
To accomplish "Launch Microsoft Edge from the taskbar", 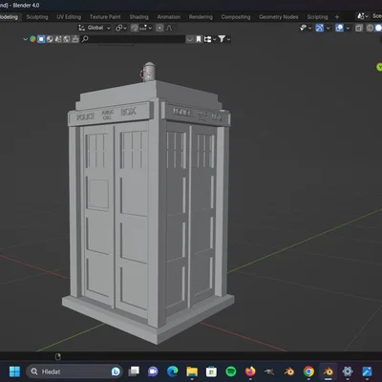I will click(x=173, y=371).
